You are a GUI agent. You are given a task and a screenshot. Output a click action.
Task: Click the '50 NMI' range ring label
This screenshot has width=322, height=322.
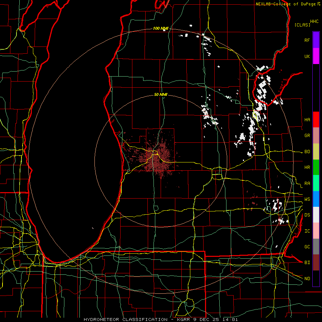click(161, 94)
